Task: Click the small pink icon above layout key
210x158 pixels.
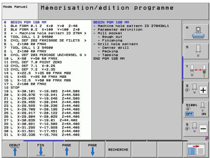Action: (x=207, y=138)
